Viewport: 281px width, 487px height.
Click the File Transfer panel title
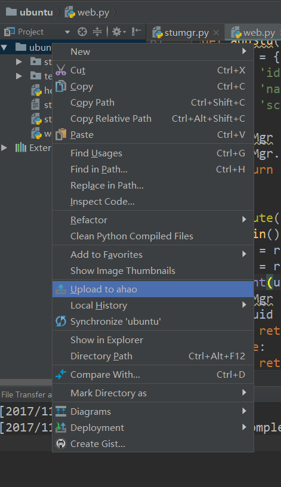[x=26, y=394]
